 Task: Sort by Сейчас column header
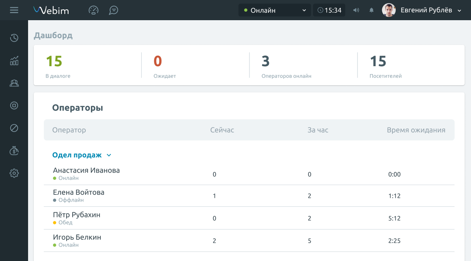point(222,130)
